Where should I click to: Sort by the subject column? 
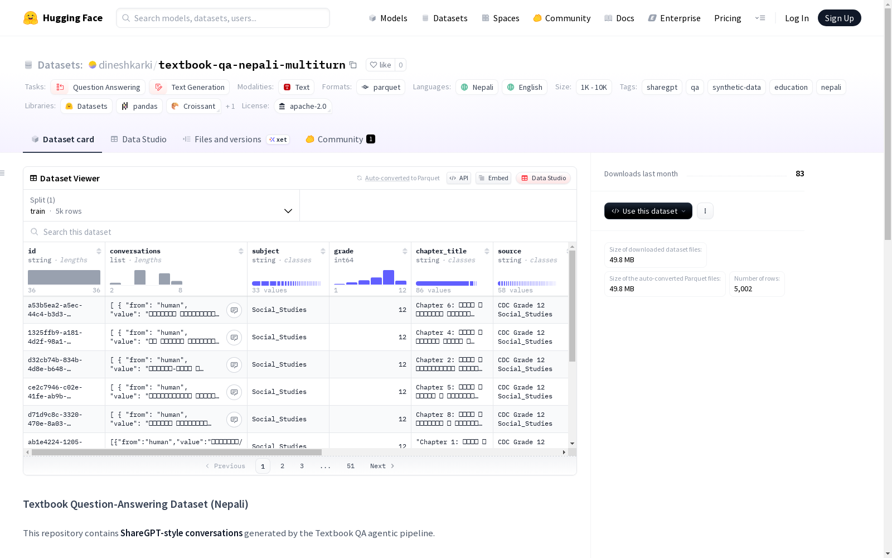pyautogui.click(x=323, y=251)
